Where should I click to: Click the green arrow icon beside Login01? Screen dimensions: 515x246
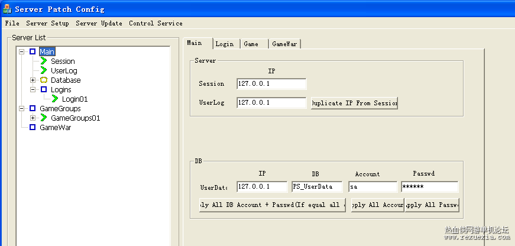click(x=55, y=99)
